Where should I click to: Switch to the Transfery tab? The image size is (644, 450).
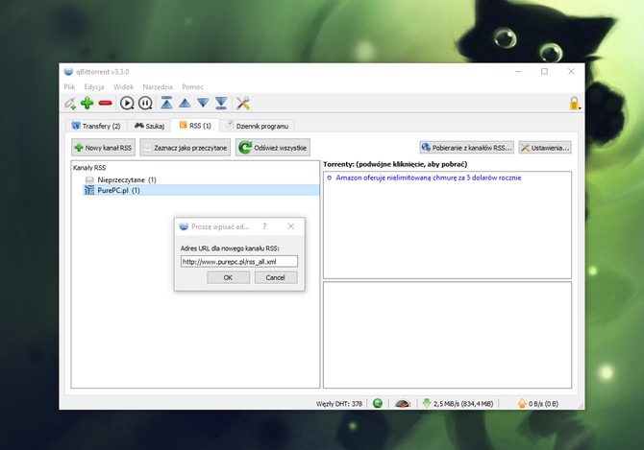96,126
